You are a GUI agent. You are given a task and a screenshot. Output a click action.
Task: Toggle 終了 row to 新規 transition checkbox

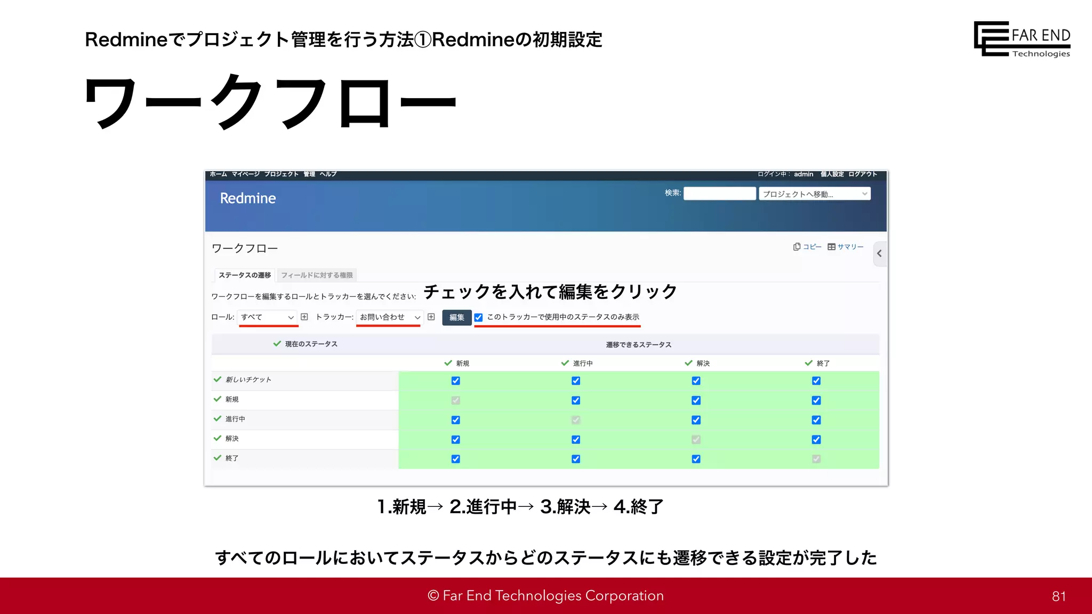click(456, 459)
